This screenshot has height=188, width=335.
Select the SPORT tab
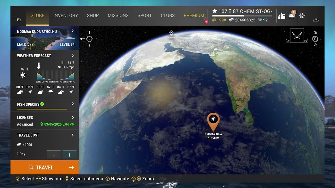tap(145, 15)
